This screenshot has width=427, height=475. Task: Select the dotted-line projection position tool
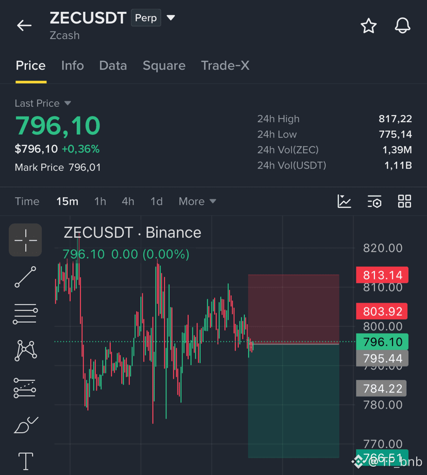pyautogui.click(x=25, y=388)
